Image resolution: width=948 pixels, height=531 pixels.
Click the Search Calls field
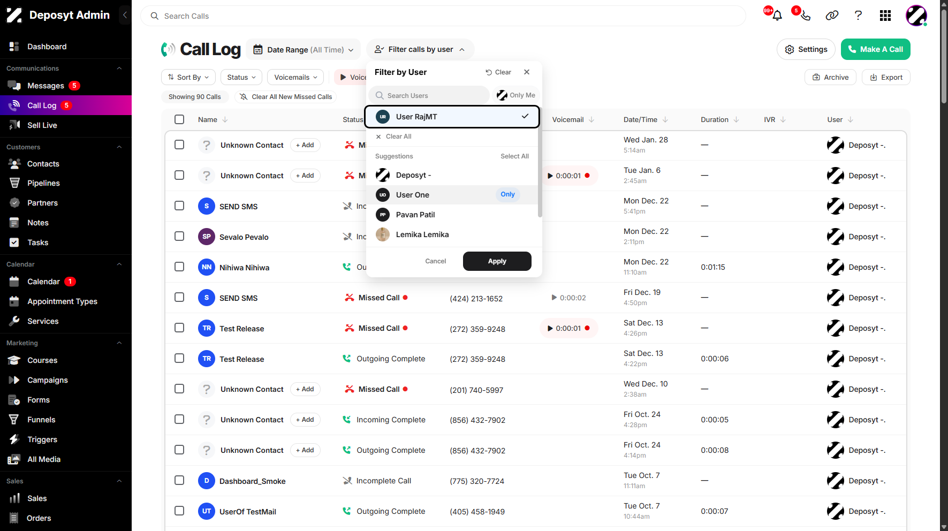pyautogui.click(x=443, y=16)
